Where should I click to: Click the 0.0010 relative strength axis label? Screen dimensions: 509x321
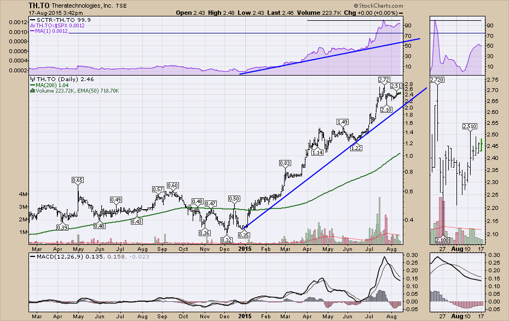tap(18, 32)
